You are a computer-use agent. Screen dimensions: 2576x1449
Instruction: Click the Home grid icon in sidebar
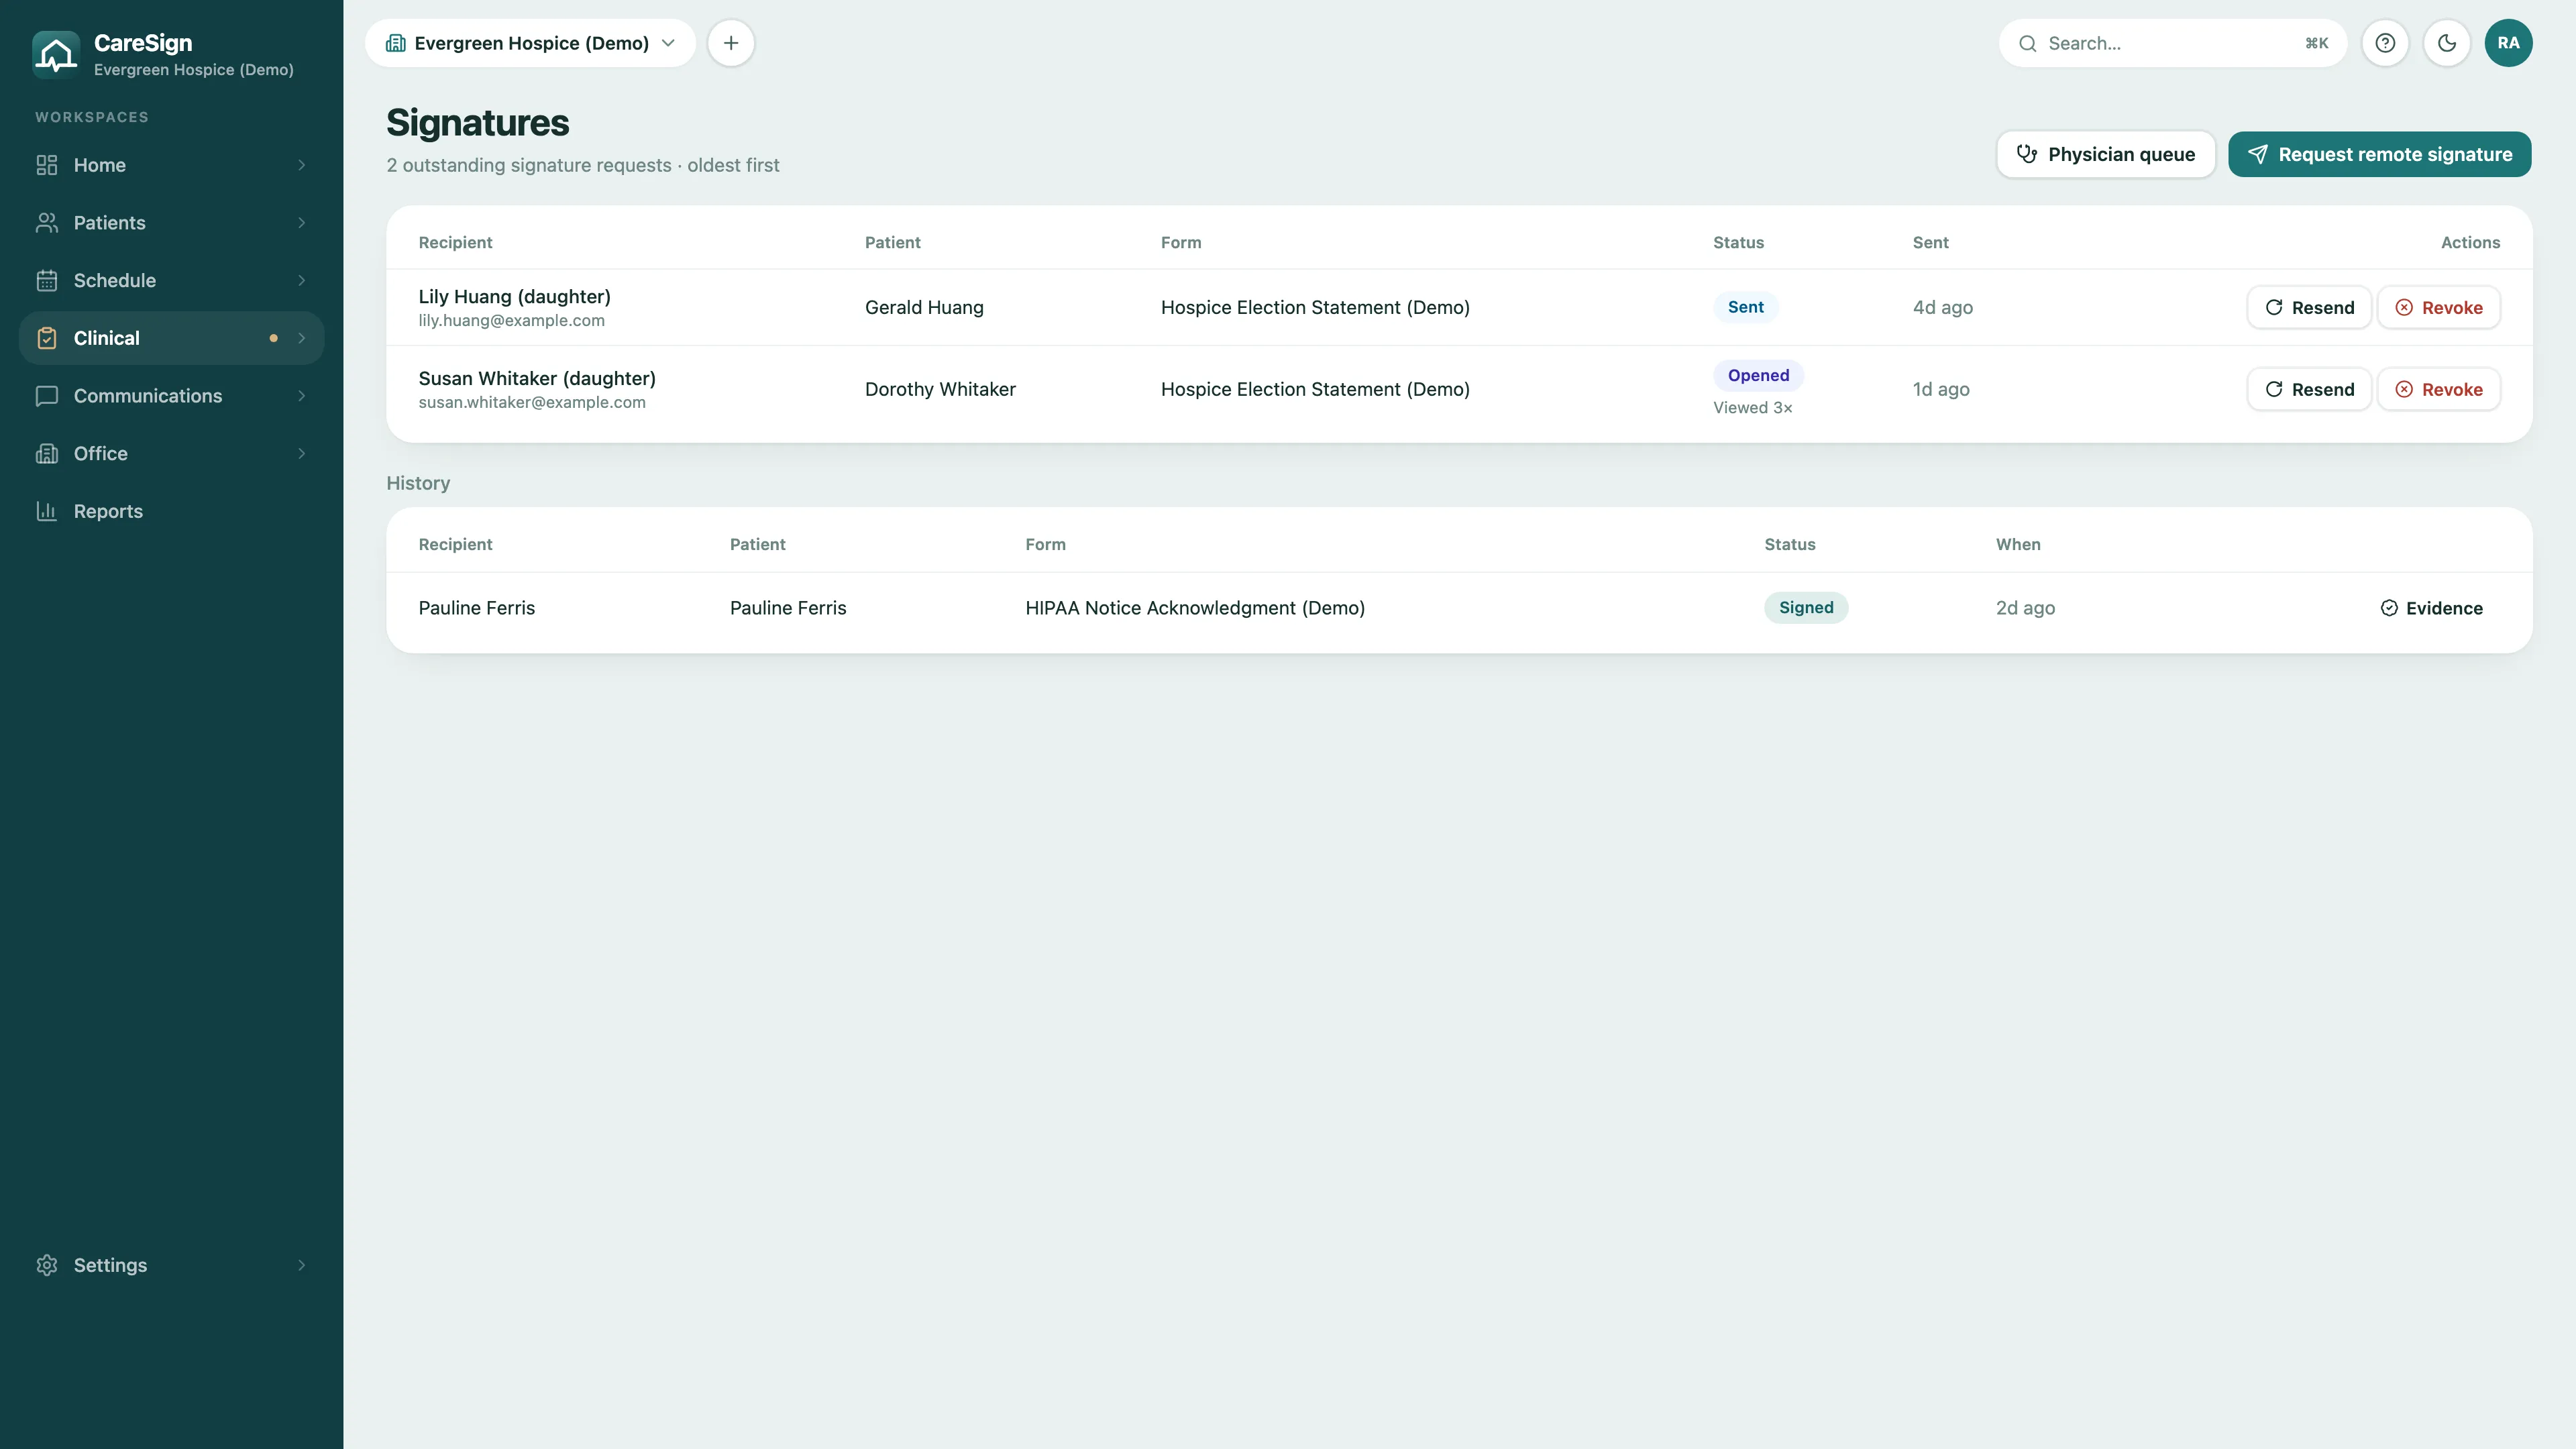point(47,165)
